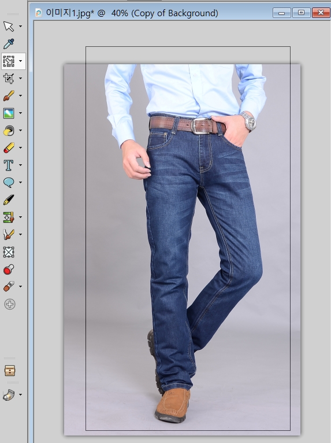331x443 pixels.
Task: Expand the Text tool flyout arrow
Action: coord(21,165)
